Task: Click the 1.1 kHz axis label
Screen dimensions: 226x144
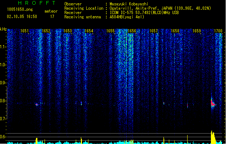Action: (x=3, y=47)
